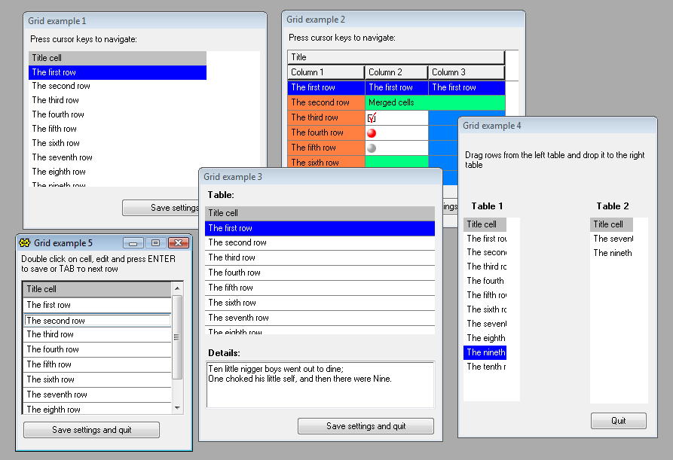Toggle the checkbox in the third row
Viewport: 673px width, 460px height.
point(372,117)
